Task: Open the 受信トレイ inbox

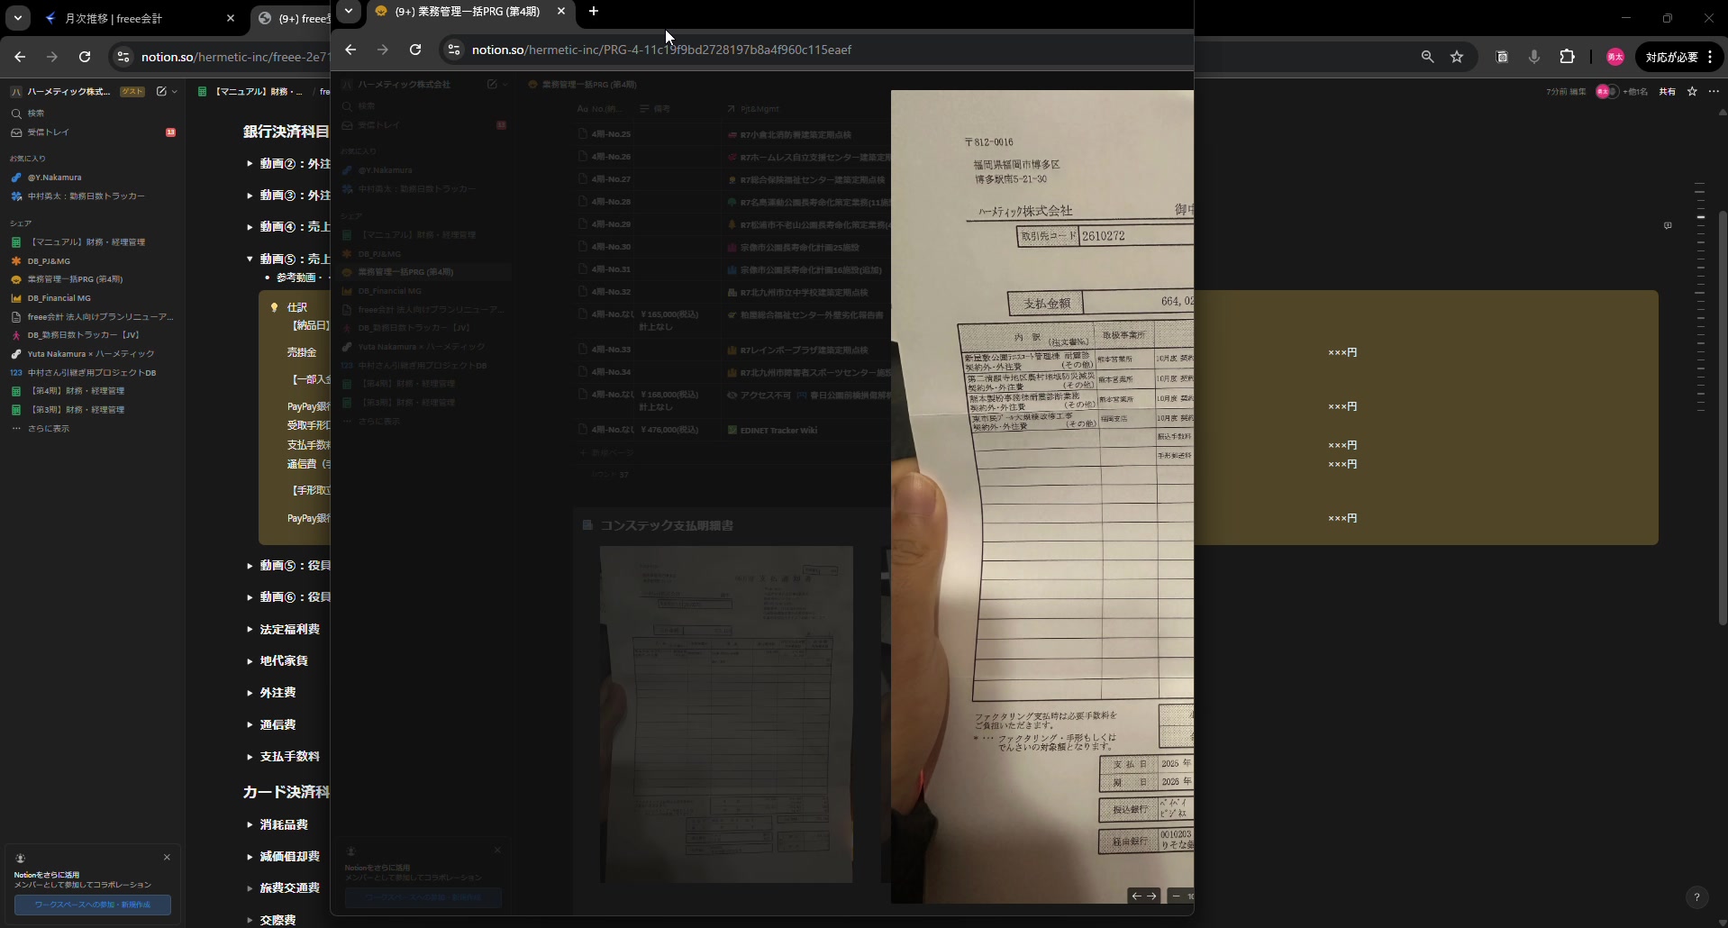Action: (48, 132)
